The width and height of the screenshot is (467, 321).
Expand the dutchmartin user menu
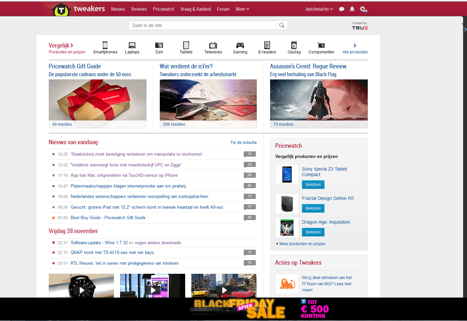319,9
